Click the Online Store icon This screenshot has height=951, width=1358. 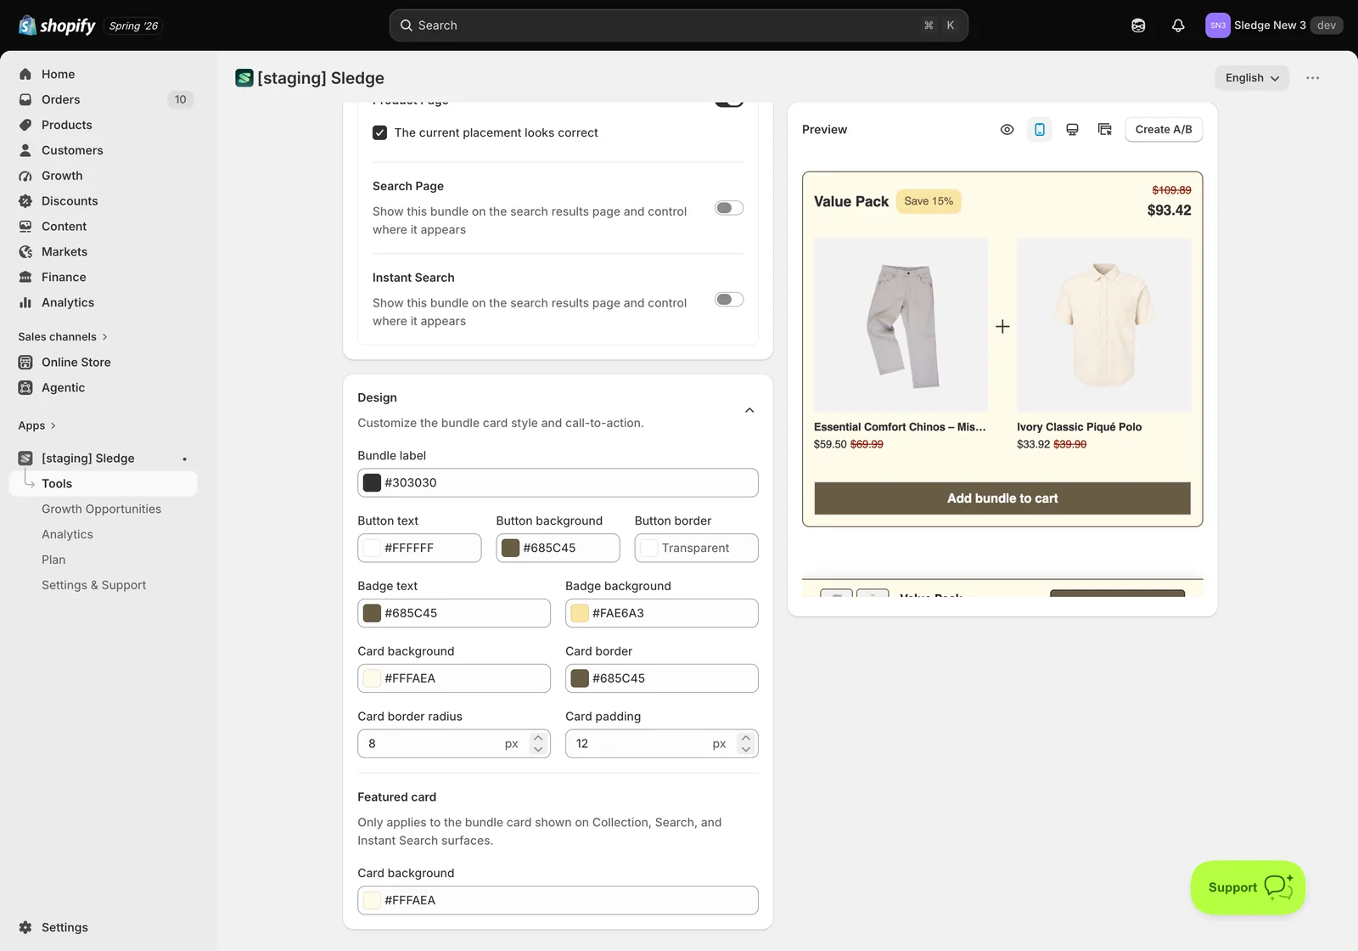[x=25, y=362]
